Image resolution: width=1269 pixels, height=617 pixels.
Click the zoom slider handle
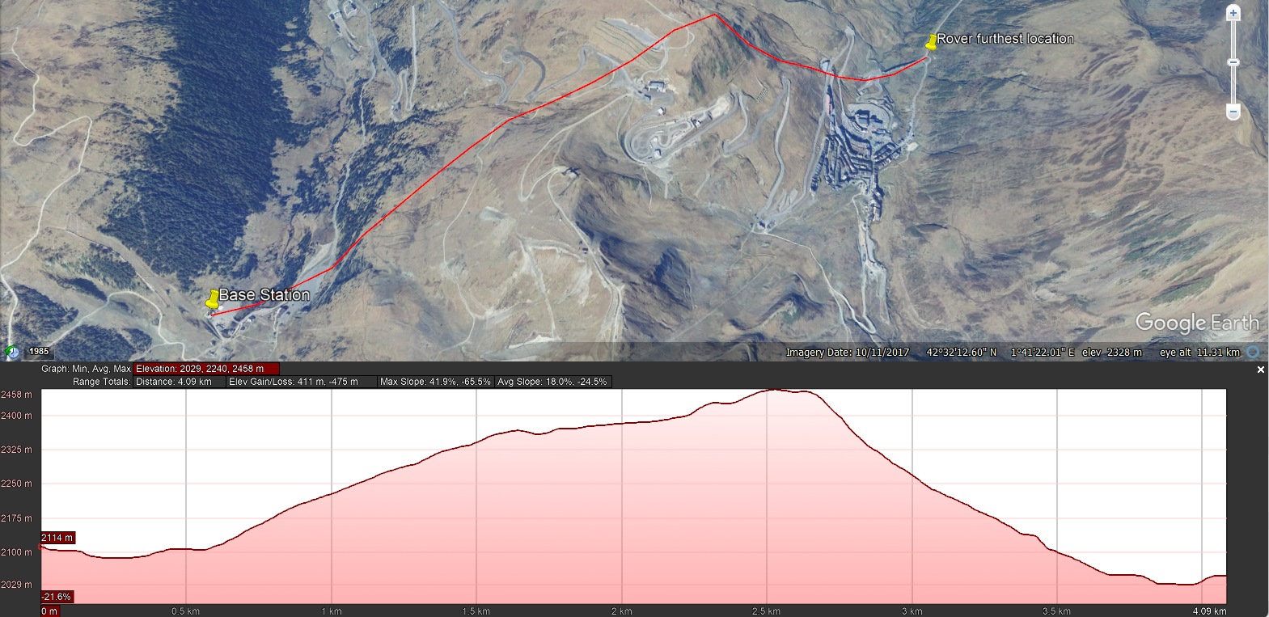[x=1233, y=61]
